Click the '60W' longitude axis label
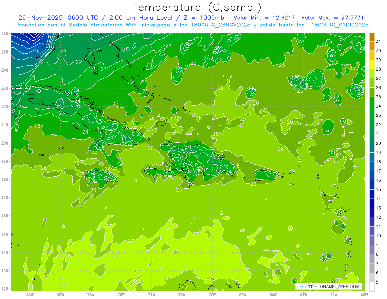Viewport: 387px width, 299px height. click(x=364, y=294)
